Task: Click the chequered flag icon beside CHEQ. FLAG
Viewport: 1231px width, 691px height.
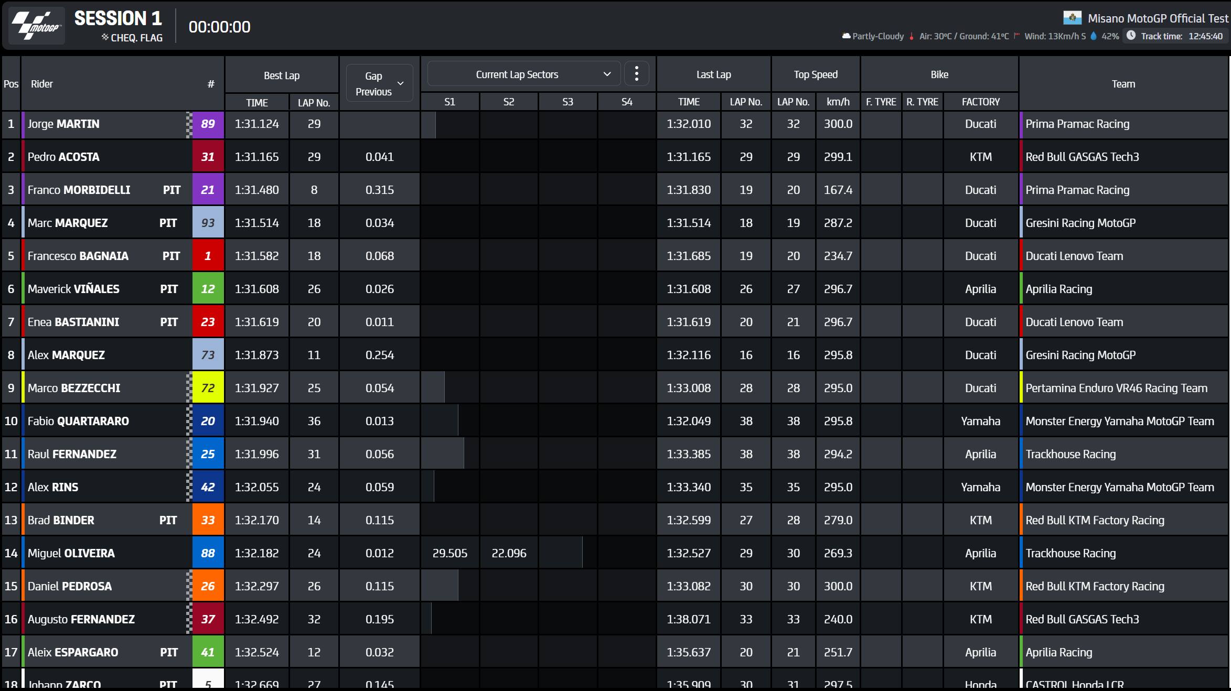Action: (x=105, y=37)
